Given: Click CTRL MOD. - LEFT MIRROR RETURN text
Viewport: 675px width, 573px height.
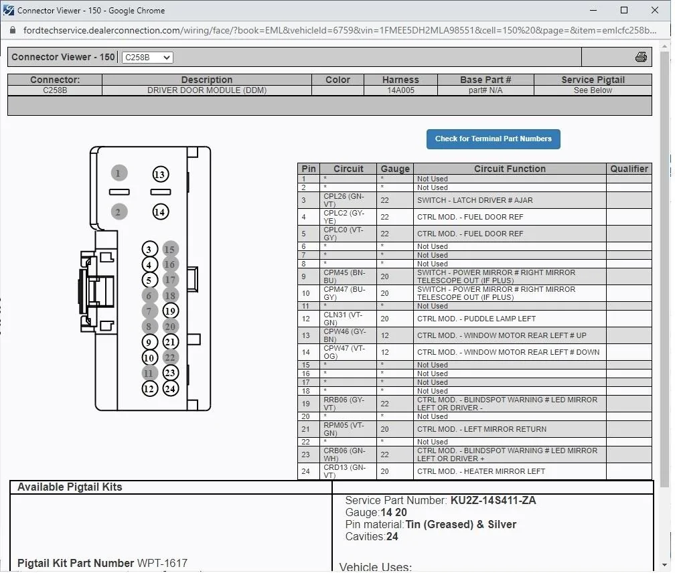Looking at the screenshot, I should click(481, 429).
